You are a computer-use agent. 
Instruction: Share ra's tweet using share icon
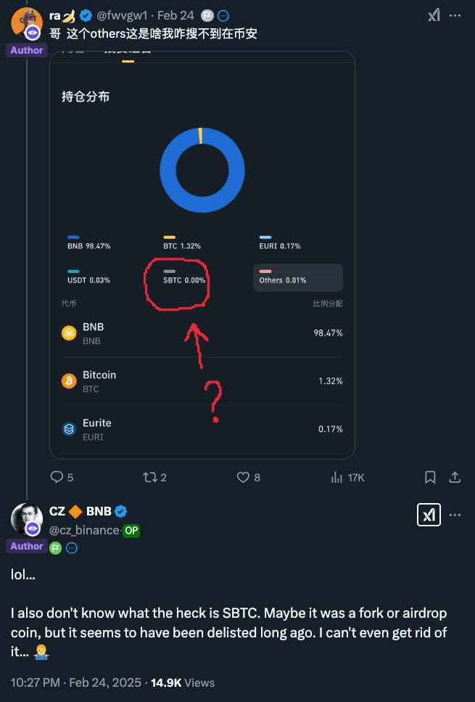click(x=455, y=477)
